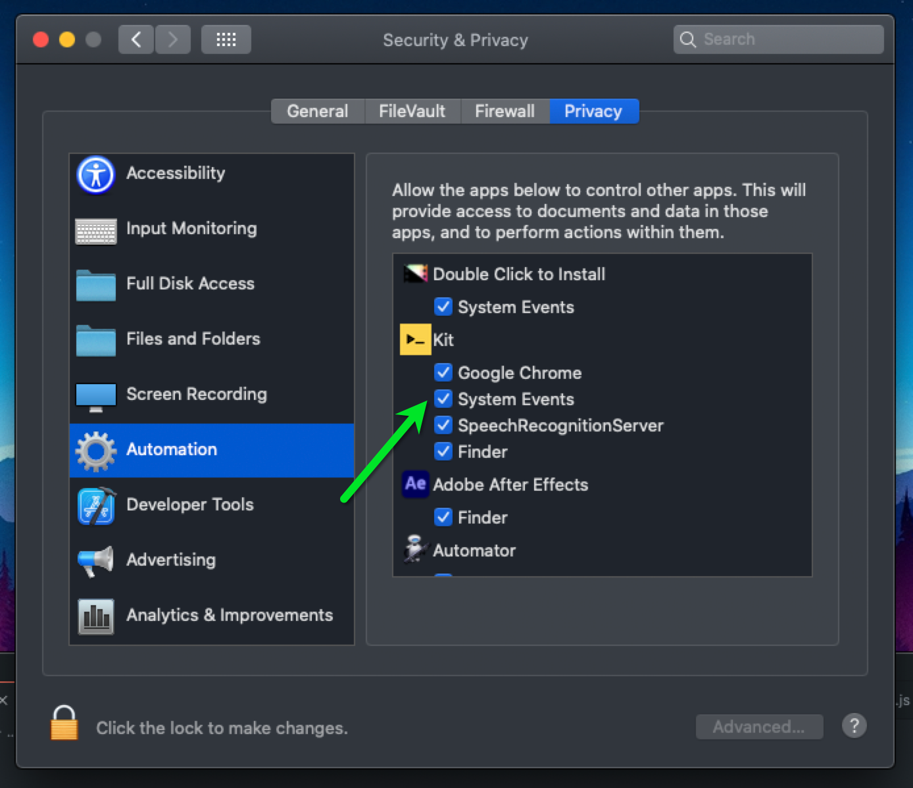Switch to the General tab

tap(318, 111)
